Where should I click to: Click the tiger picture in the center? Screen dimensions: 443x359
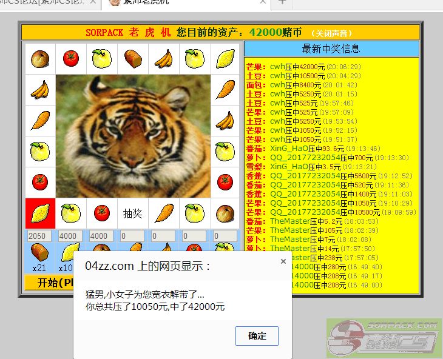coord(133,136)
